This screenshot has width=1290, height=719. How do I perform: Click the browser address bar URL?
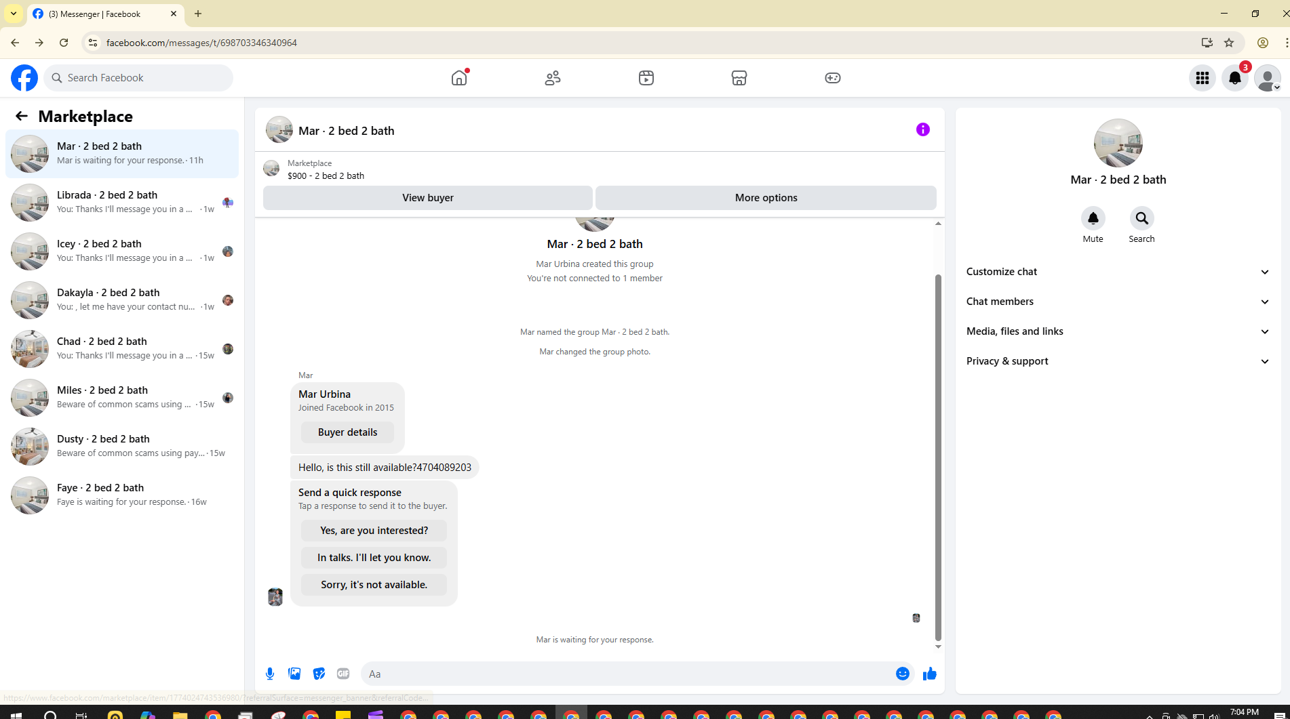tap(201, 43)
